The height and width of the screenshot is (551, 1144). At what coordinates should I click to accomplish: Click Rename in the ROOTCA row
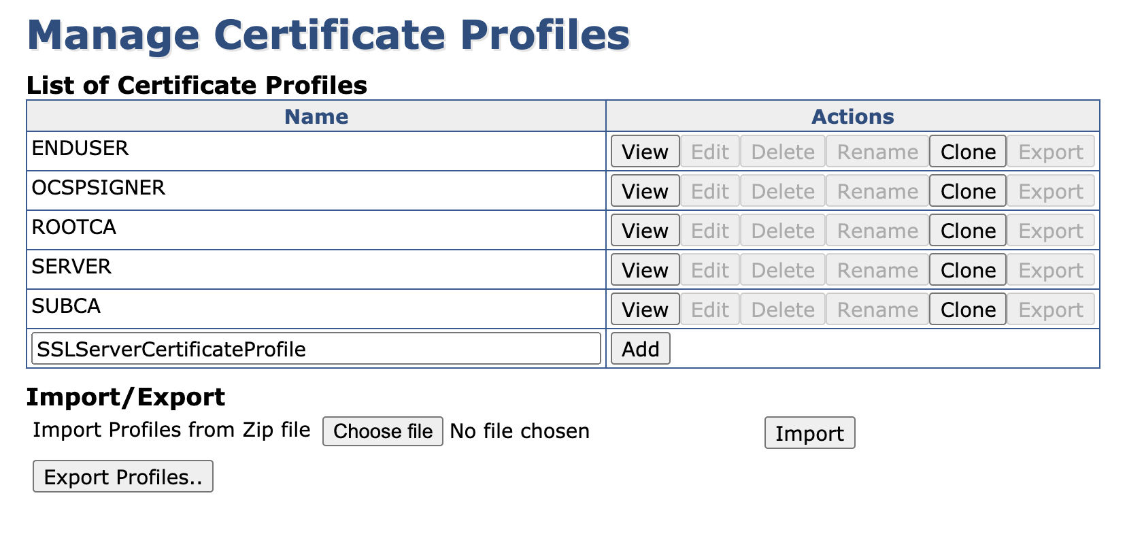(x=877, y=231)
